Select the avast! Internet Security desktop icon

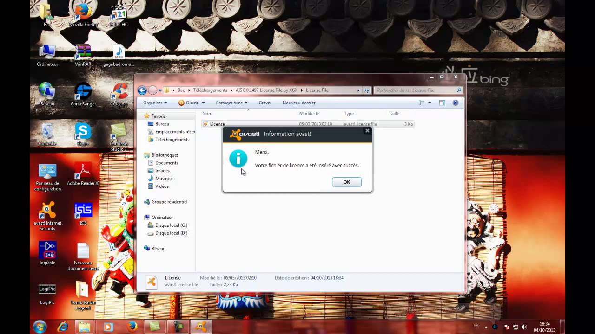(x=47, y=216)
